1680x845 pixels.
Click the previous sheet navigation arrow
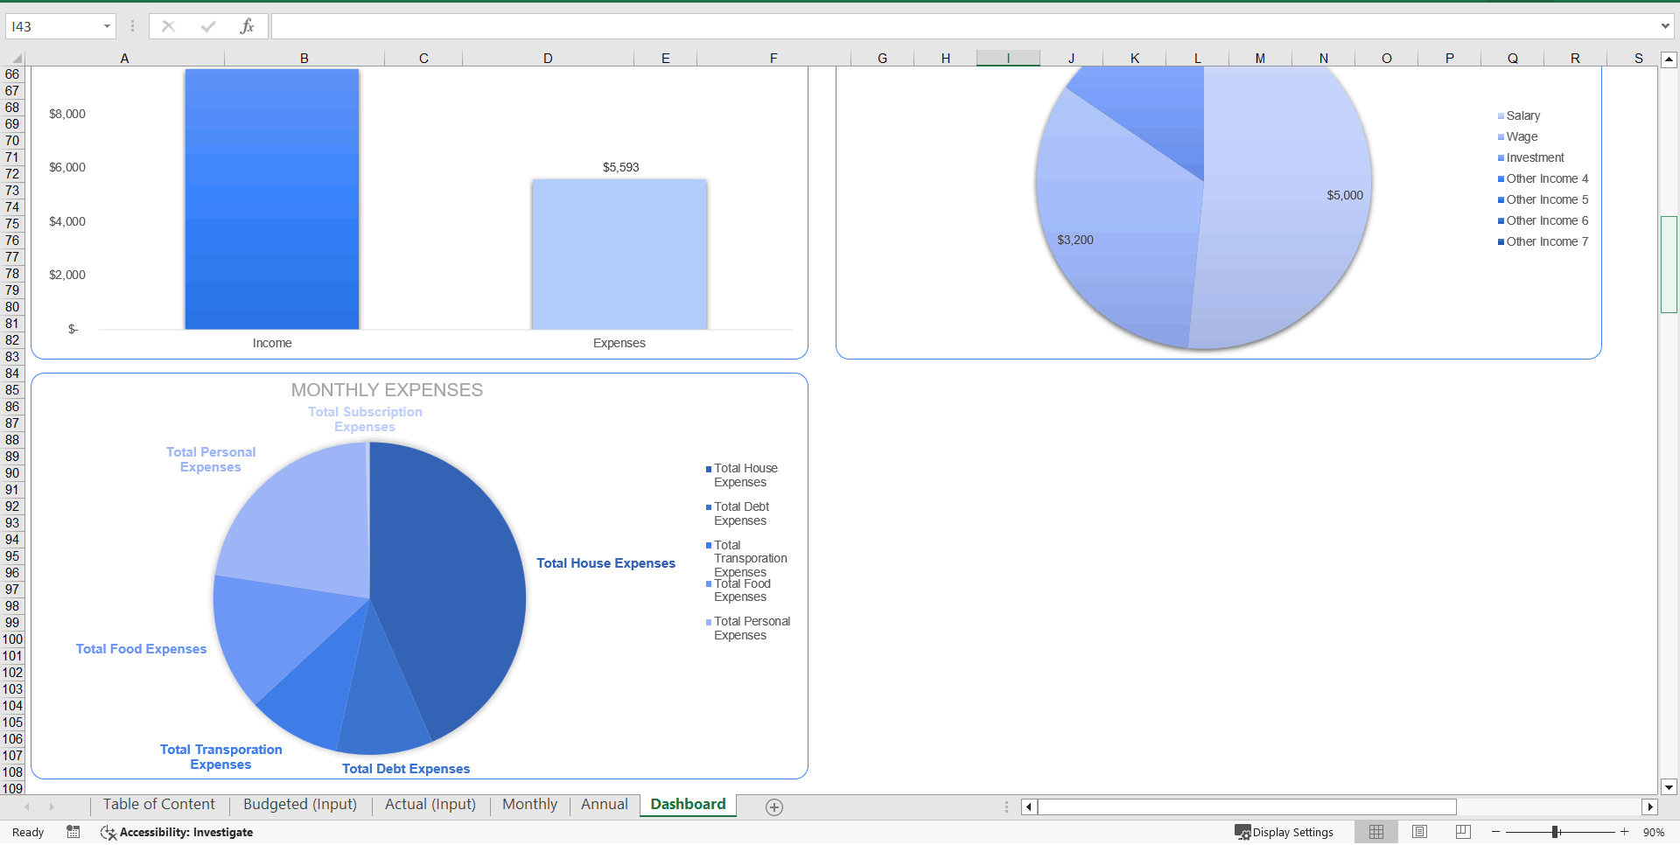pos(27,807)
